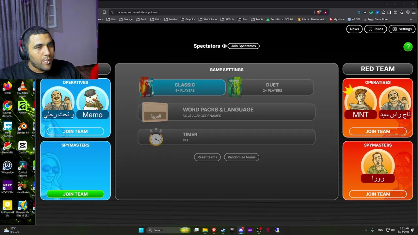The height and width of the screenshot is (235, 418).
Task: Open game Settings
Action: (x=402, y=29)
